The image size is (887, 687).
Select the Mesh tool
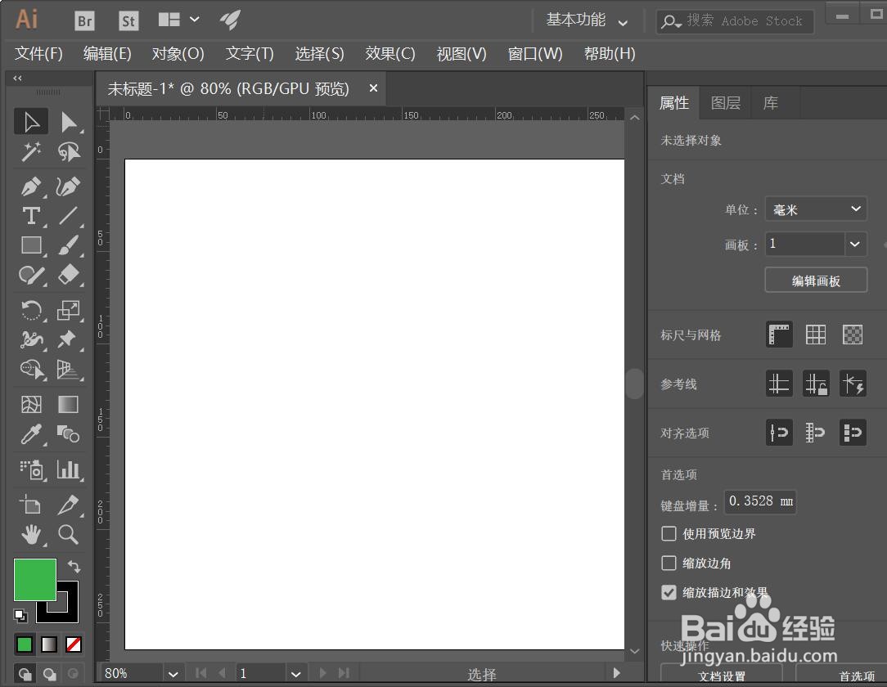tap(31, 404)
